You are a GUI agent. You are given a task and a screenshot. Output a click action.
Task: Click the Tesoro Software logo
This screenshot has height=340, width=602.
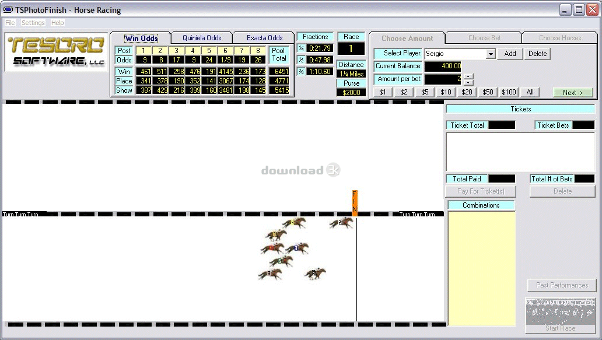pyautogui.click(x=56, y=52)
